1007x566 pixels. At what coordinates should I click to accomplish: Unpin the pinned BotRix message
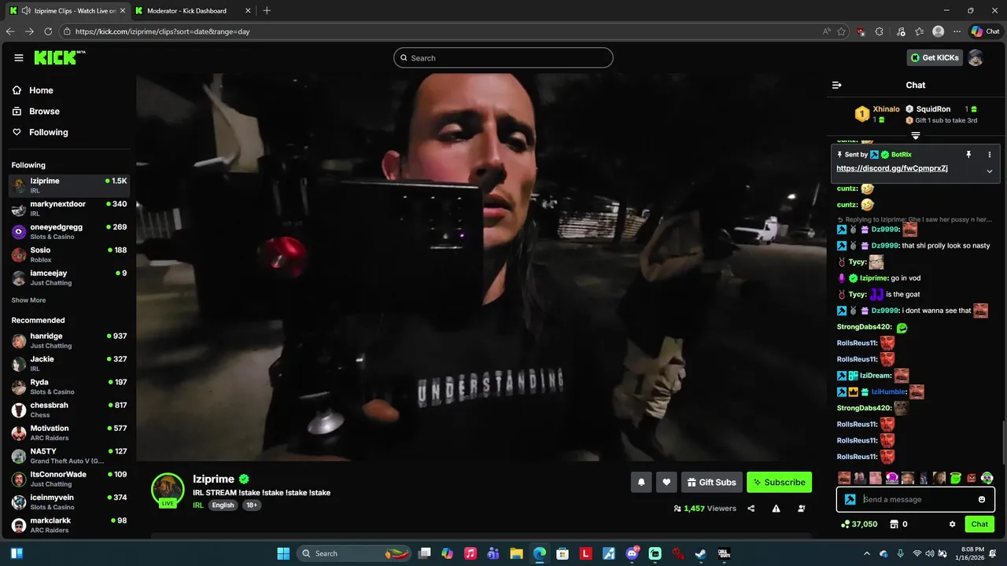(968, 155)
